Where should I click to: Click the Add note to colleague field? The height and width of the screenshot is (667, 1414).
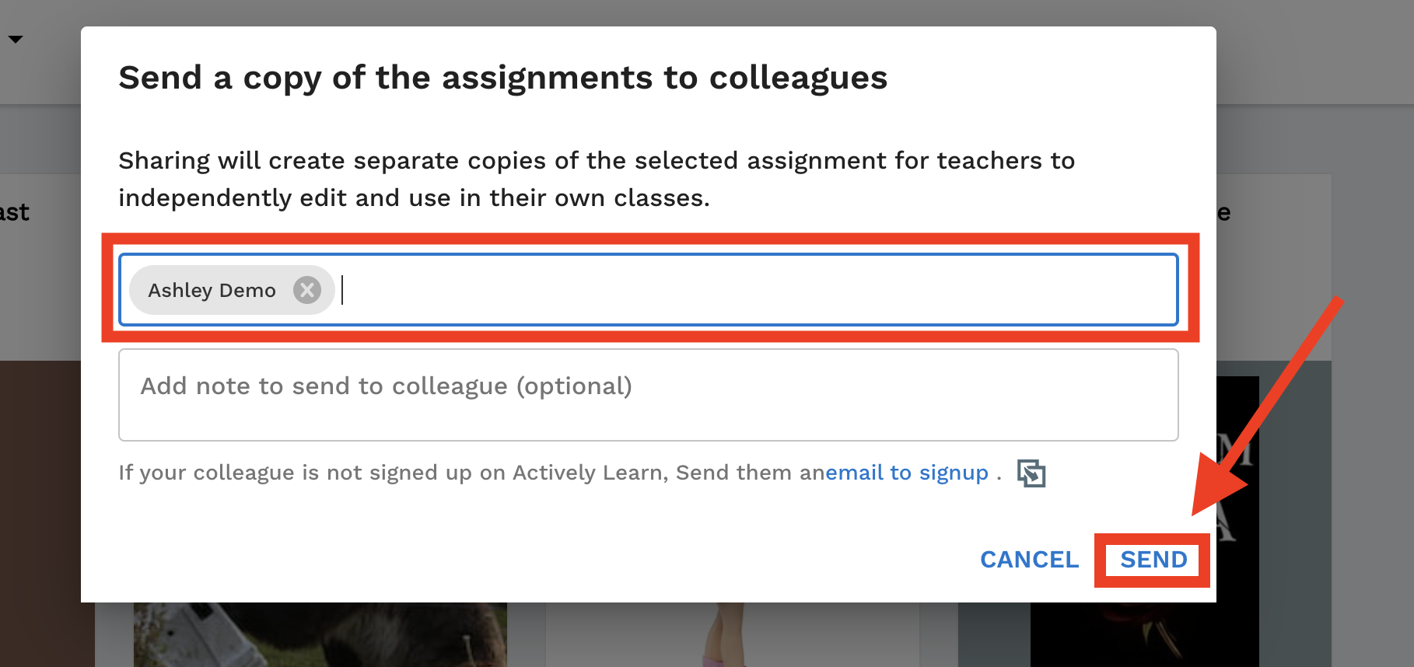pyautogui.click(x=649, y=395)
